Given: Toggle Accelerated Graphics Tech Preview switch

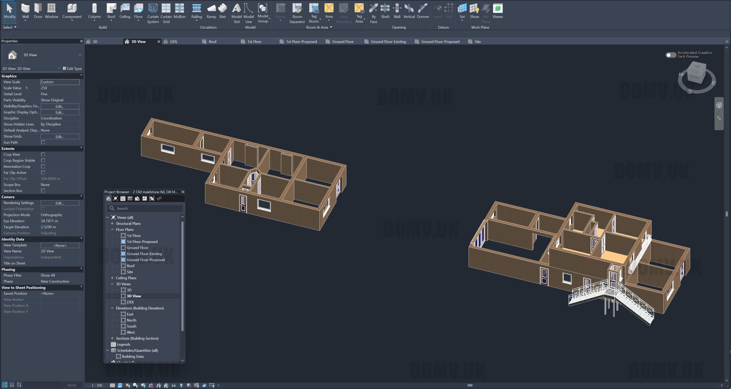Looking at the screenshot, I should point(670,55).
